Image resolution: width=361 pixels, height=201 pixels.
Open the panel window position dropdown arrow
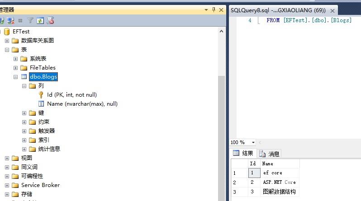(206, 10)
